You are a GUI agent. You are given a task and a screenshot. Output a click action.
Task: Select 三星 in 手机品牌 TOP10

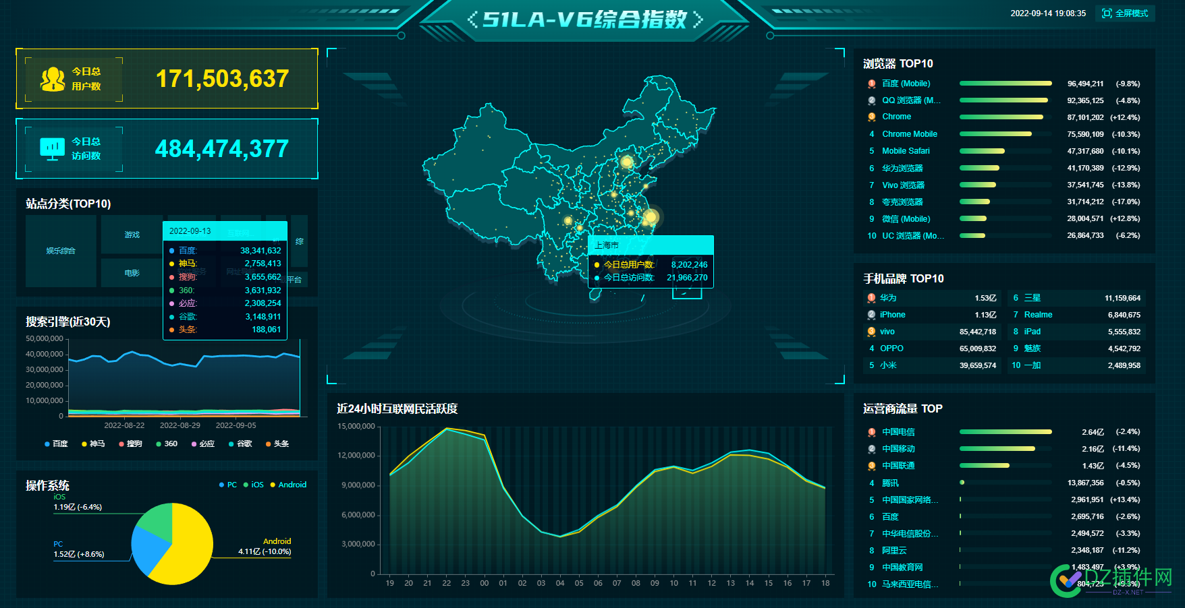(x=1077, y=298)
